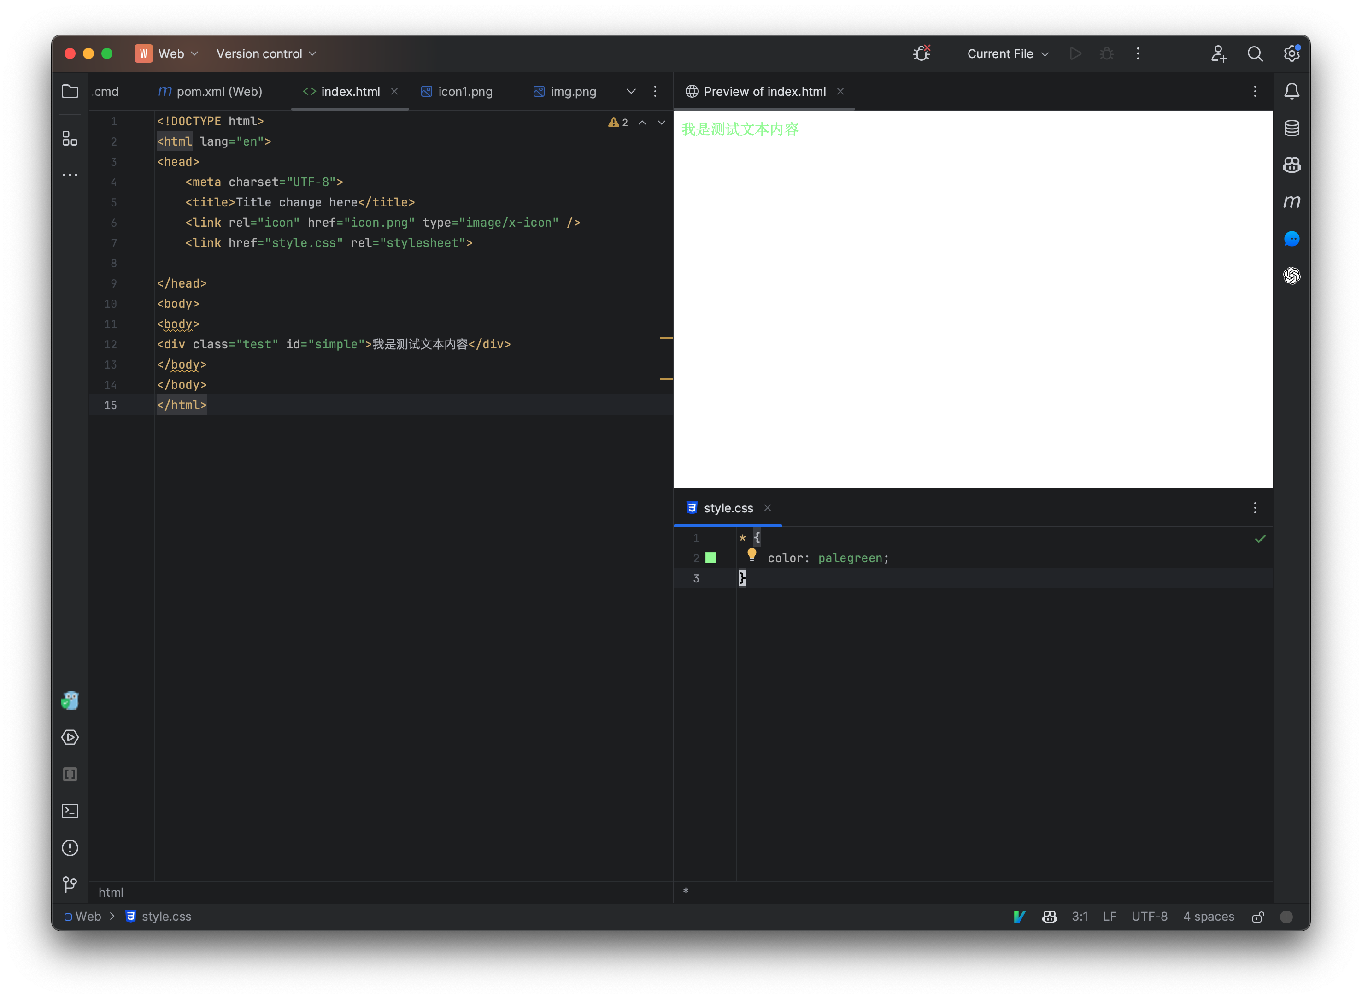Open the Terminal tool window
This screenshot has width=1362, height=999.
pyautogui.click(x=70, y=811)
